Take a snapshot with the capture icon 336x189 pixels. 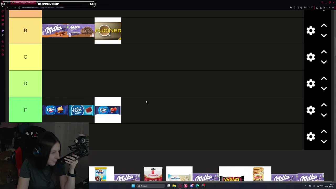(298, 8)
